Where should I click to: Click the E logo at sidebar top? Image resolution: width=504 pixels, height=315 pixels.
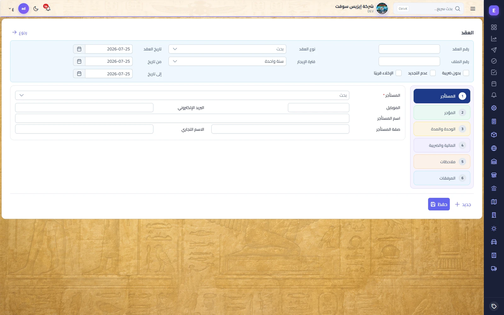point(494,10)
